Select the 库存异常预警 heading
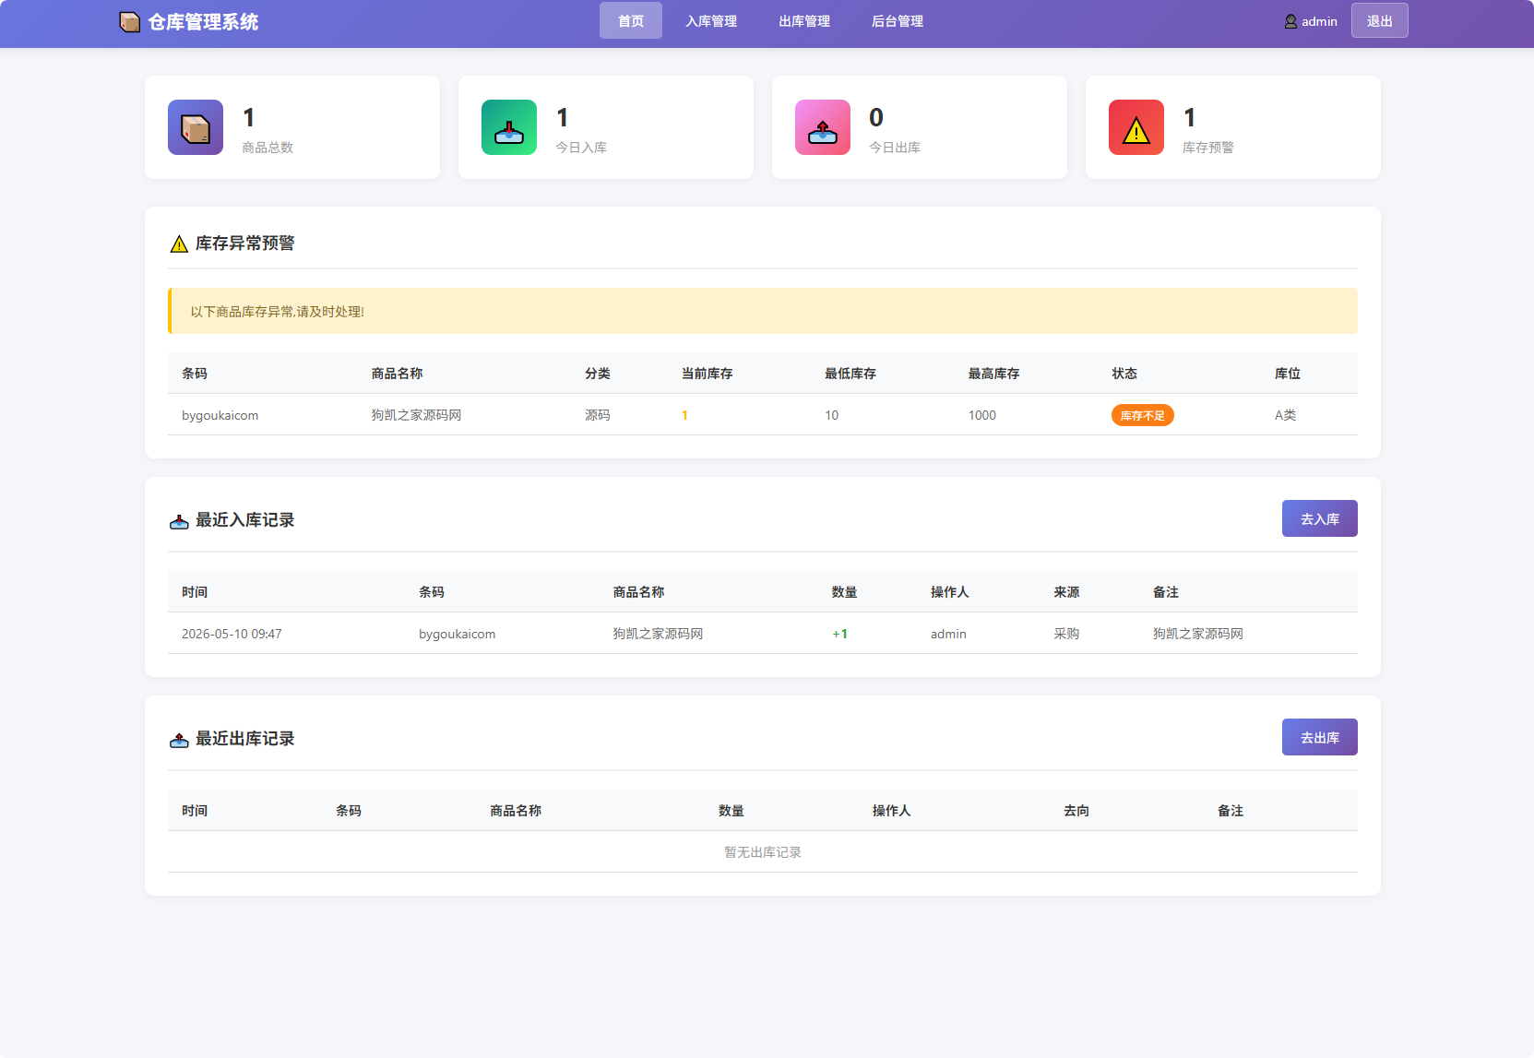Image resolution: width=1534 pixels, height=1058 pixels. (x=244, y=244)
